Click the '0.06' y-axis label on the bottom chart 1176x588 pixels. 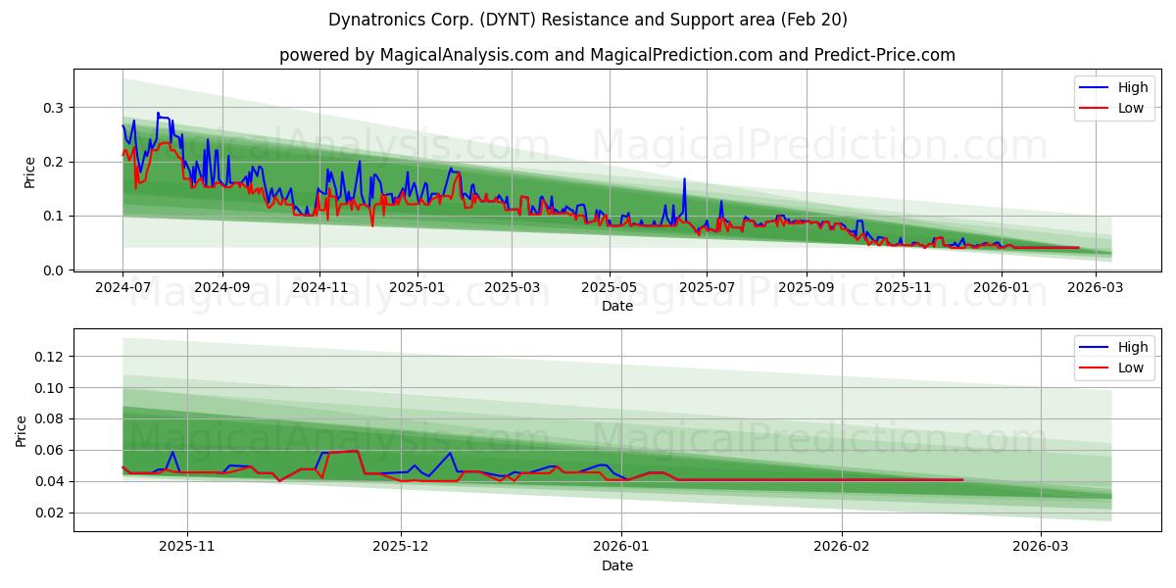click(x=51, y=451)
